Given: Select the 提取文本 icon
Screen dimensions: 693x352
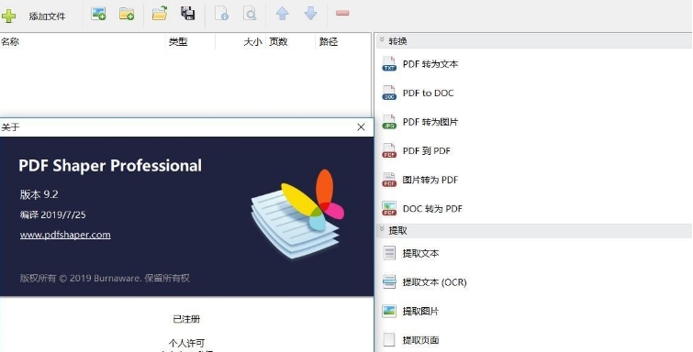Looking at the screenshot, I should pos(389,254).
